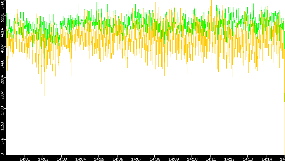Select the 14:04 time axis label
Viewport: 285px width, 161px height.
pyautogui.click(x=81, y=159)
